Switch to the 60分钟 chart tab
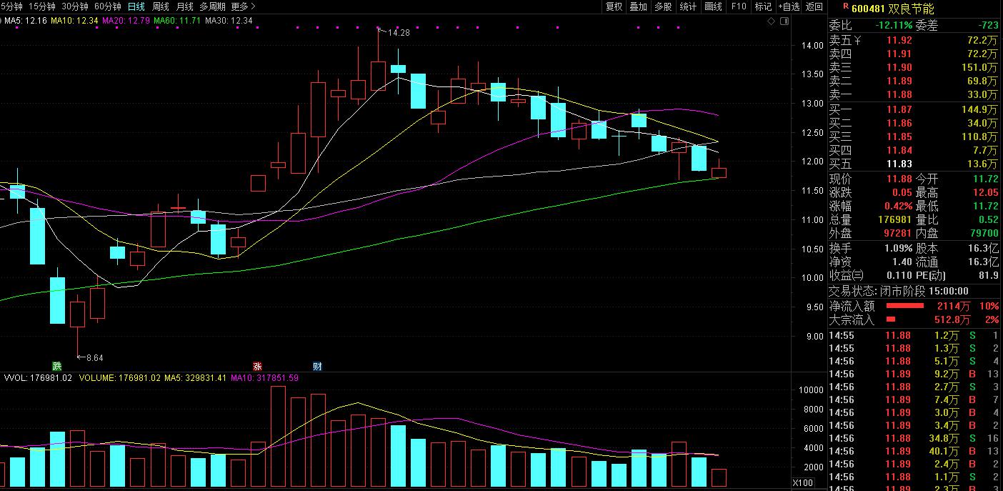 coord(107,6)
